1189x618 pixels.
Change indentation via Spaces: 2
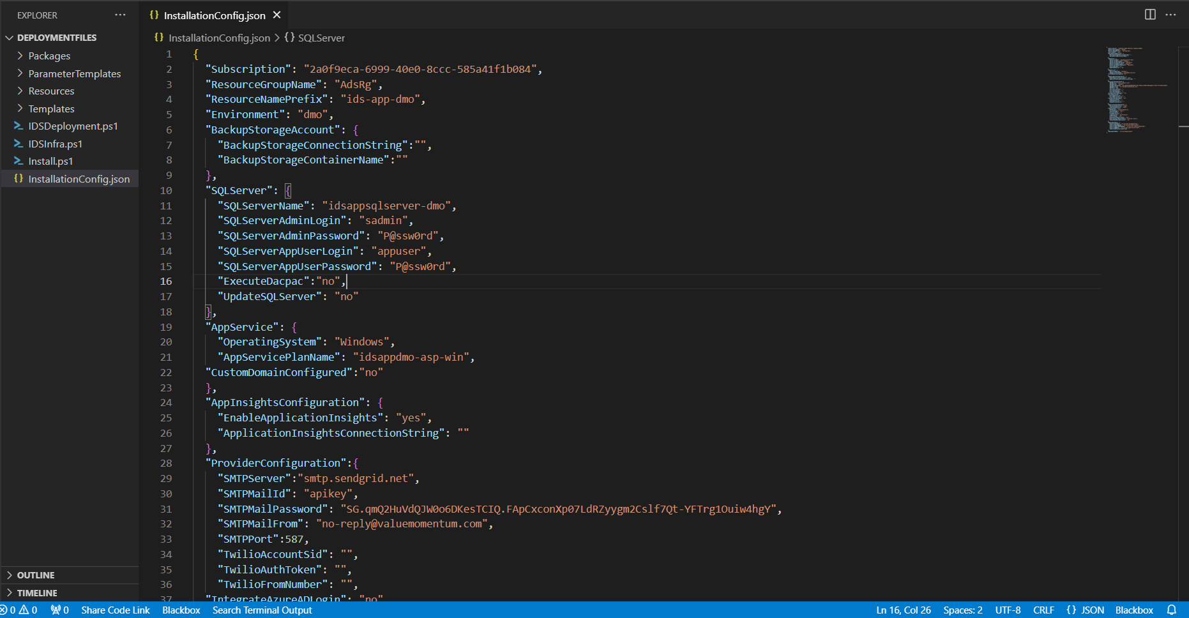pyautogui.click(x=963, y=610)
